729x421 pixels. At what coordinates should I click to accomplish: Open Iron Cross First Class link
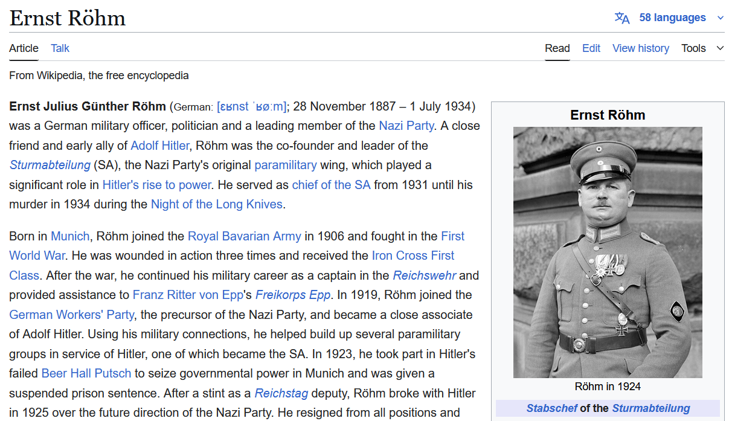pos(413,255)
